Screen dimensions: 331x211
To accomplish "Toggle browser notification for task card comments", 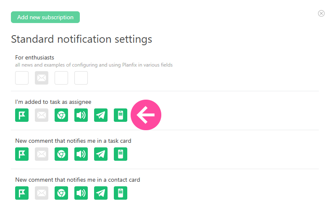I will pyautogui.click(x=61, y=154).
